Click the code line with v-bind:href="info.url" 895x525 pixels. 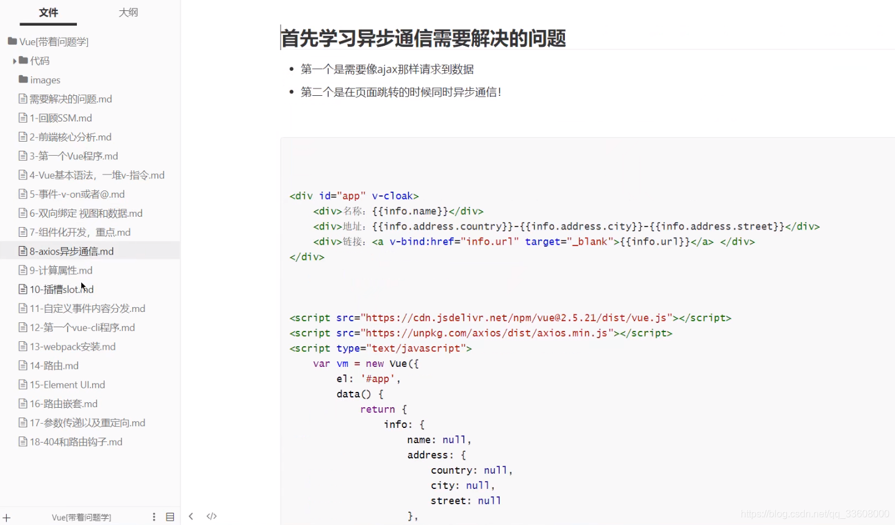click(534, 242)
